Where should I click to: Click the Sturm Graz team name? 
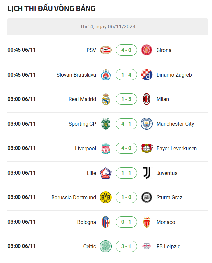pyautogui.click(x=169, y=197)
